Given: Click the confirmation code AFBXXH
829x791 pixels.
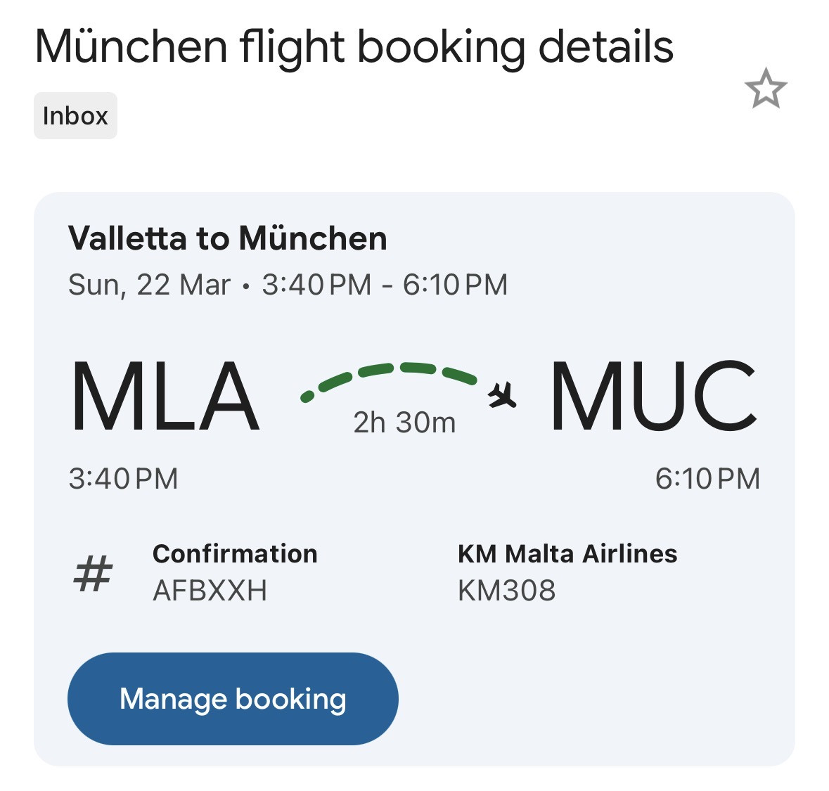Looking at the screenshot, I should pos(210,591).
